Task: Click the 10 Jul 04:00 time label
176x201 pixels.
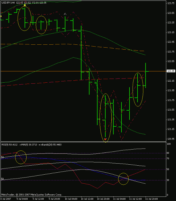Action: coord(71,199)
